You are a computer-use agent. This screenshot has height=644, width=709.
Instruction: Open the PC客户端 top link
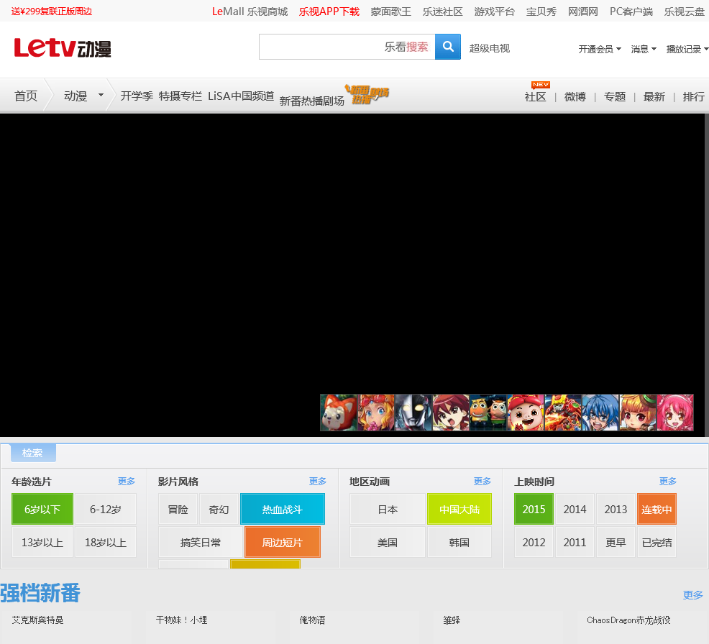(631, 11)
